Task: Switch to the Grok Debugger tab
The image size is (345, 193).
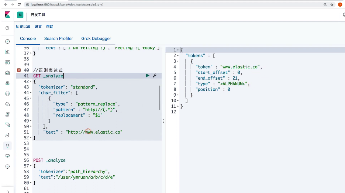Action: (x=96, y=38)
